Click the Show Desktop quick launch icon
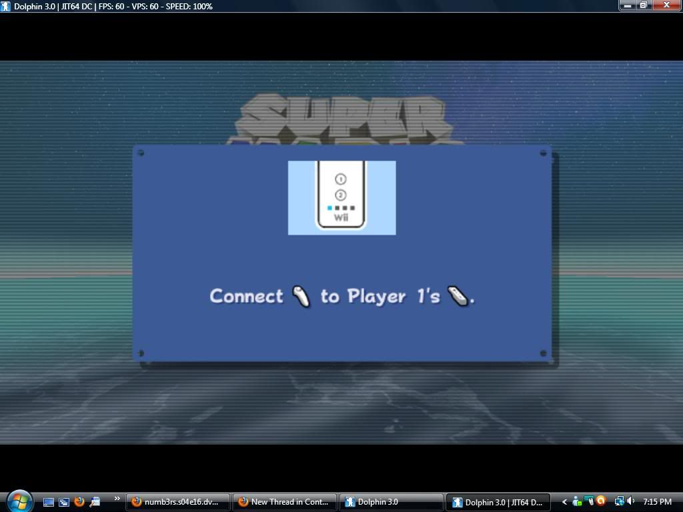The image size is (683, 512). point(48,502)
